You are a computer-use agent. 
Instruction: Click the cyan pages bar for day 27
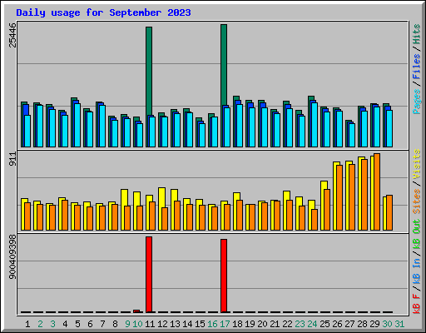coord(352,135)
